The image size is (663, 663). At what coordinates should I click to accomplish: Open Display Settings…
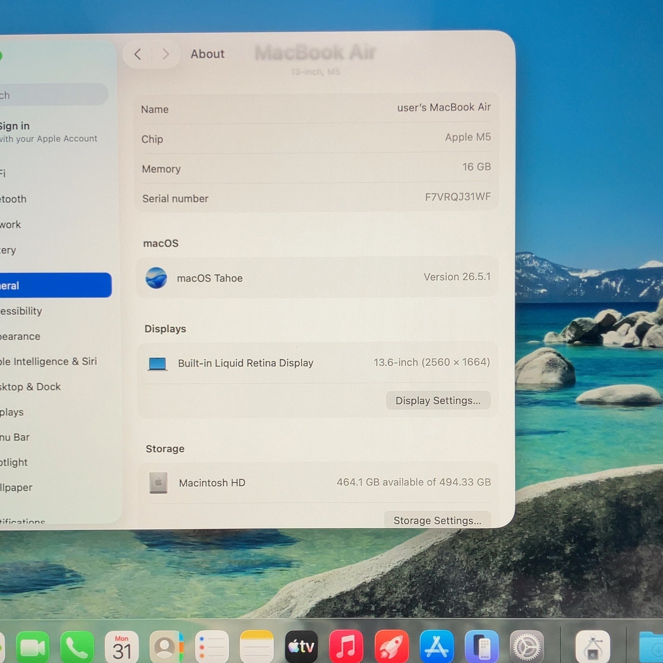coord(438,400)
